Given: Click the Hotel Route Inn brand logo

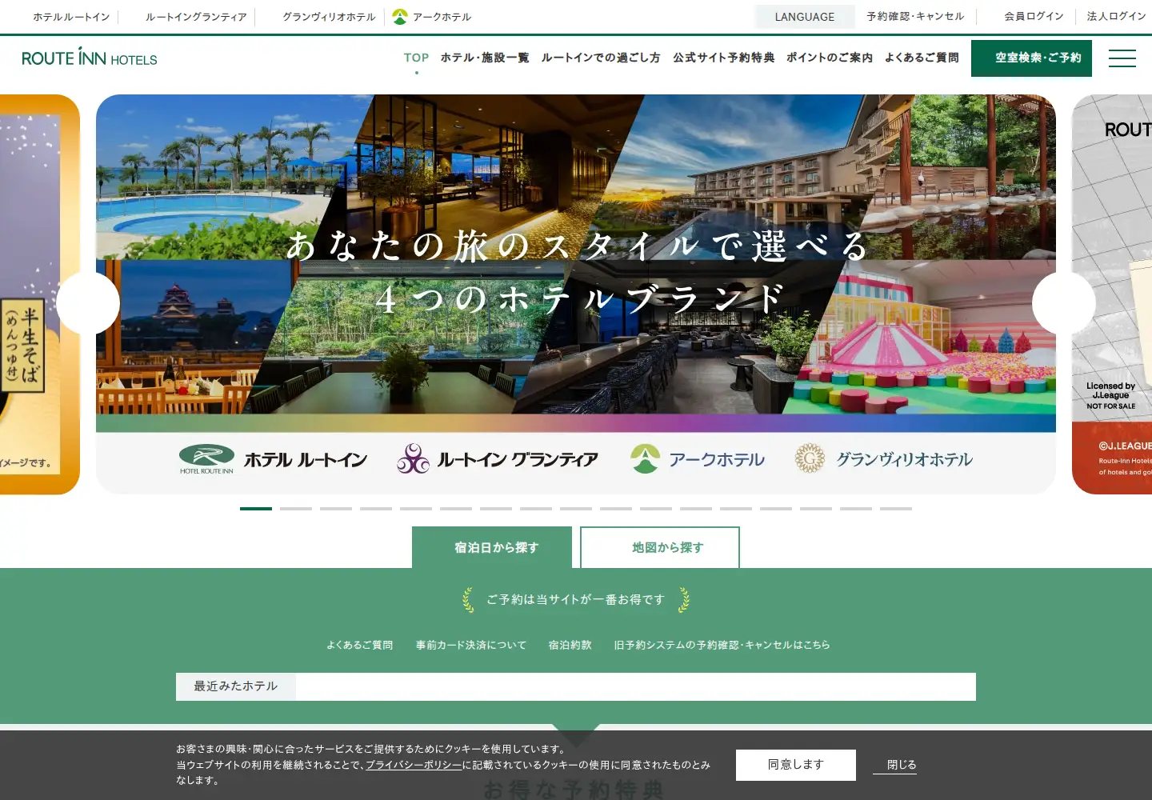Looking at the screenshot, I should point(273,459).
